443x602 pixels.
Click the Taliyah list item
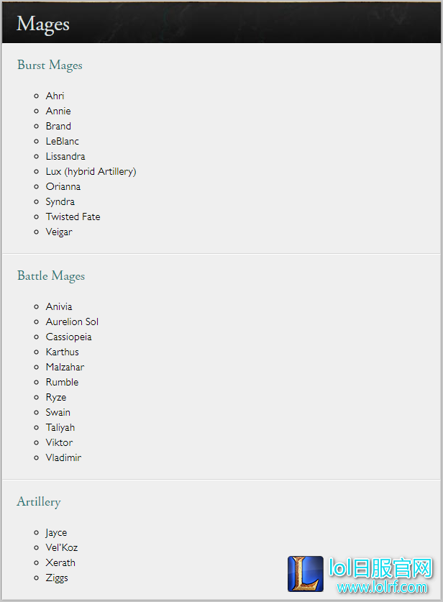pyautogui.click(x=60, y=427)
